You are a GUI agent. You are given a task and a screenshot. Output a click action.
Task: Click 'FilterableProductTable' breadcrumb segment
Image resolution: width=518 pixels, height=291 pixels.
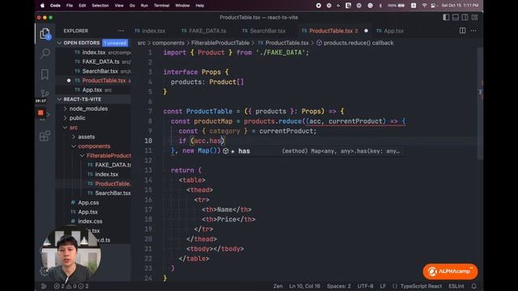(220, 43)
